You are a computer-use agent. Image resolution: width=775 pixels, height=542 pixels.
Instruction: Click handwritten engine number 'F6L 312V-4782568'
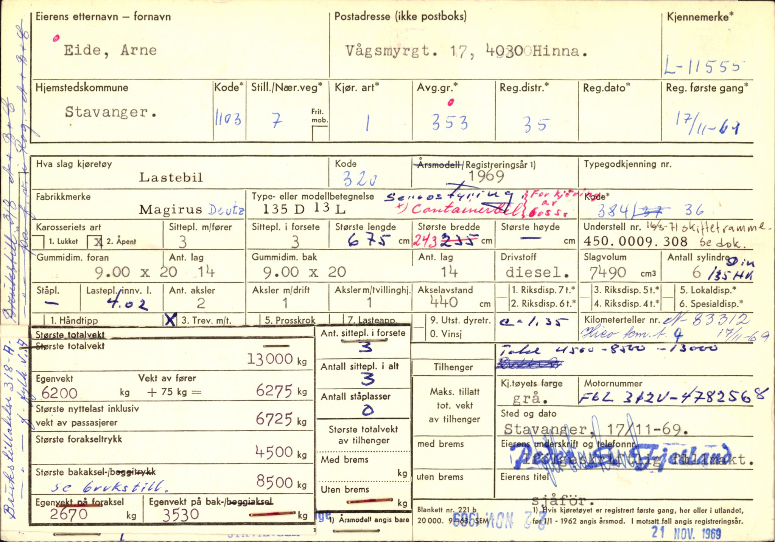click(673, 396)
